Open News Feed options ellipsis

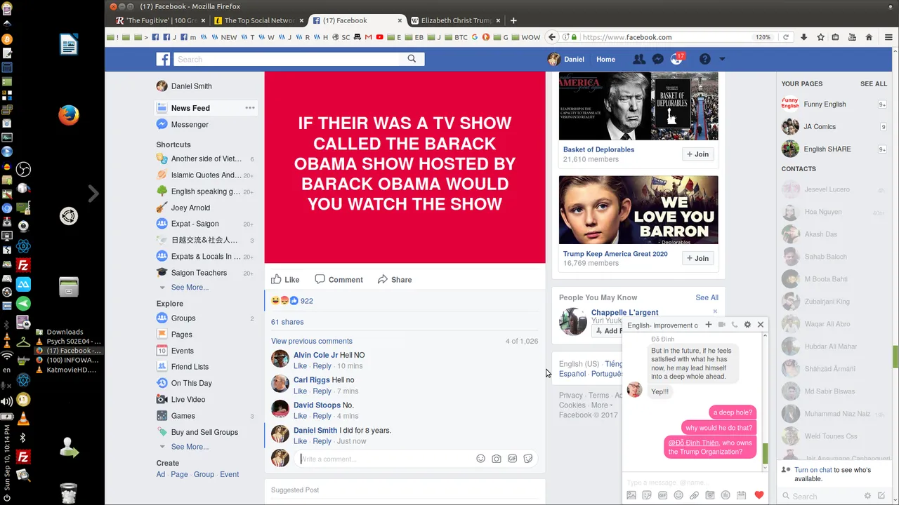click(x=249, y=108)
